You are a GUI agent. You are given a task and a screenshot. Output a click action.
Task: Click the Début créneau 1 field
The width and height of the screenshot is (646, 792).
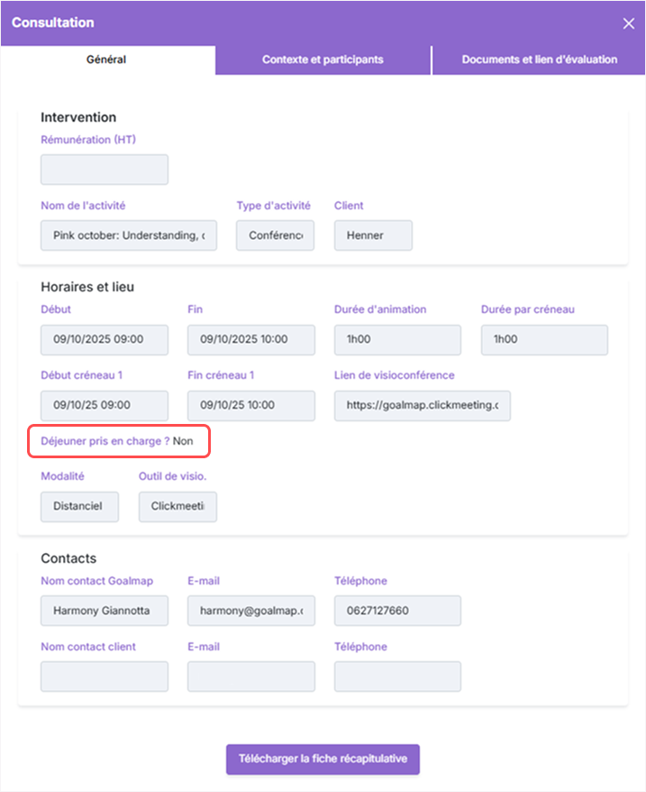pos(105,406)
